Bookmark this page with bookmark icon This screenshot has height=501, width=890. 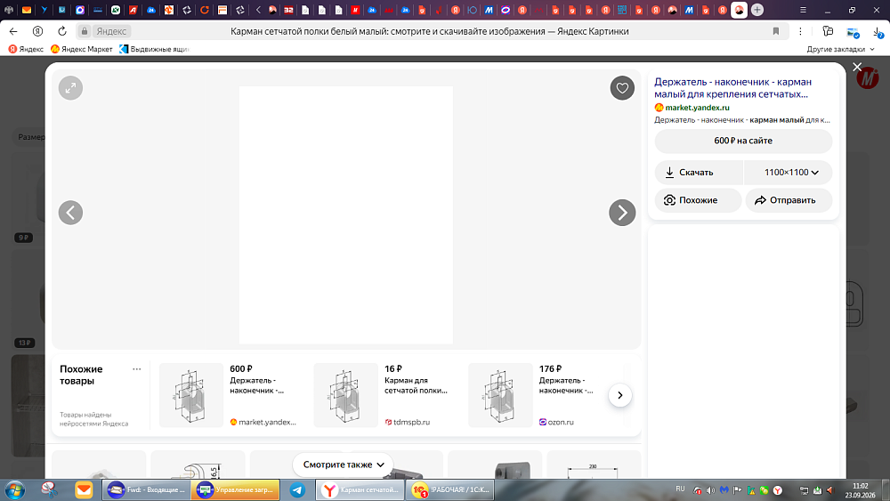776,31
